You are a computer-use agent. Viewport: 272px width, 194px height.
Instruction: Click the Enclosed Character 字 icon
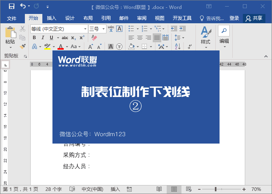119,47
